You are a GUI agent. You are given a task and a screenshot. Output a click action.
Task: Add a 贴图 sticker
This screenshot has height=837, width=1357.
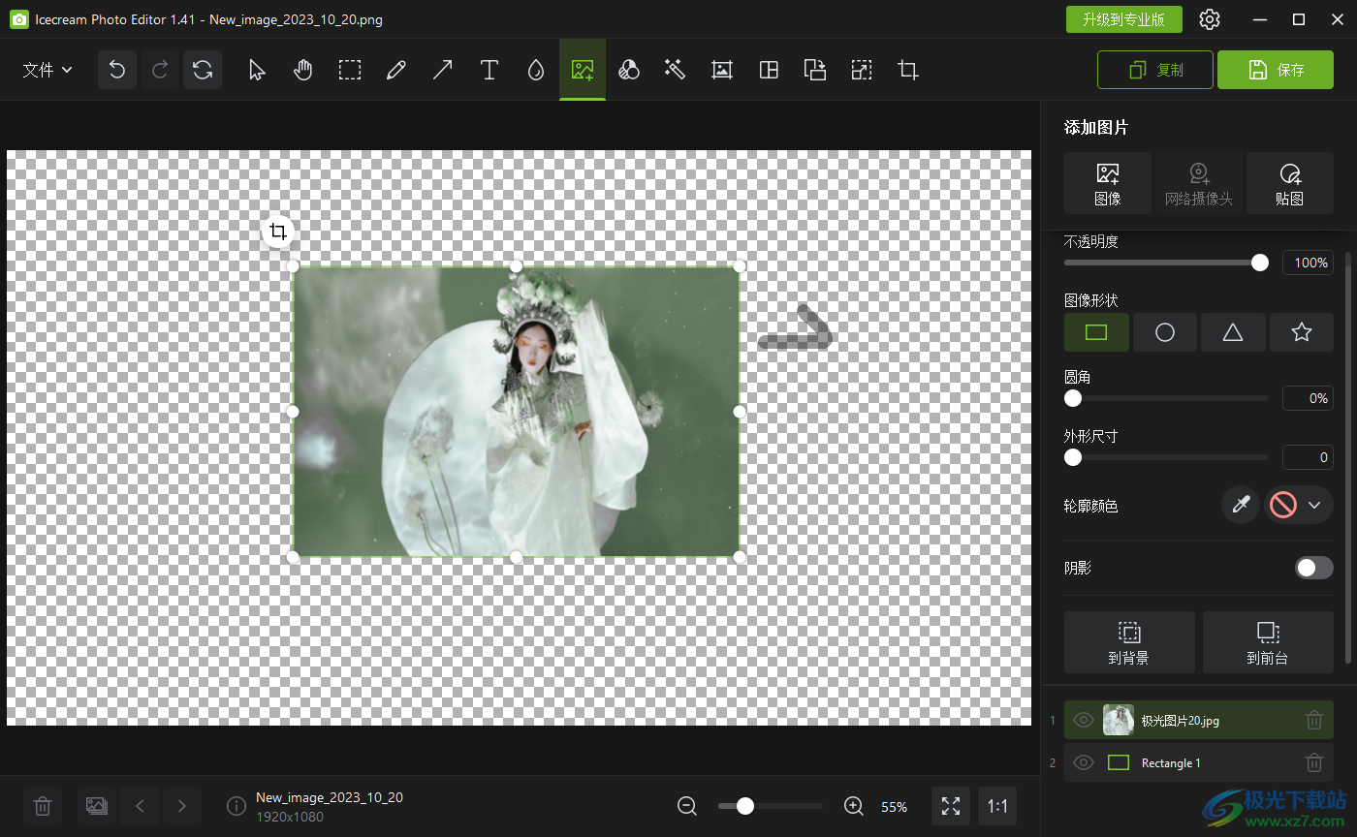tap(1290, 183)
